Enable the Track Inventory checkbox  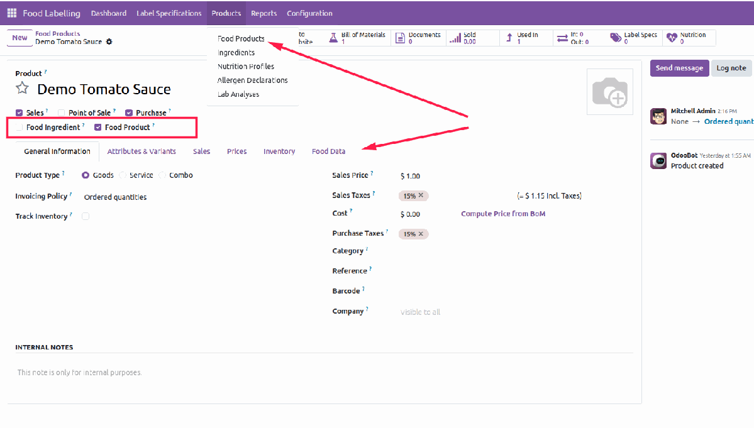click(86, 216)
